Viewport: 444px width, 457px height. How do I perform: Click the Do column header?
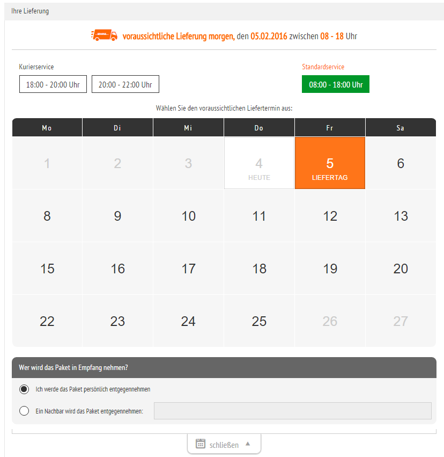click(259, 127)
